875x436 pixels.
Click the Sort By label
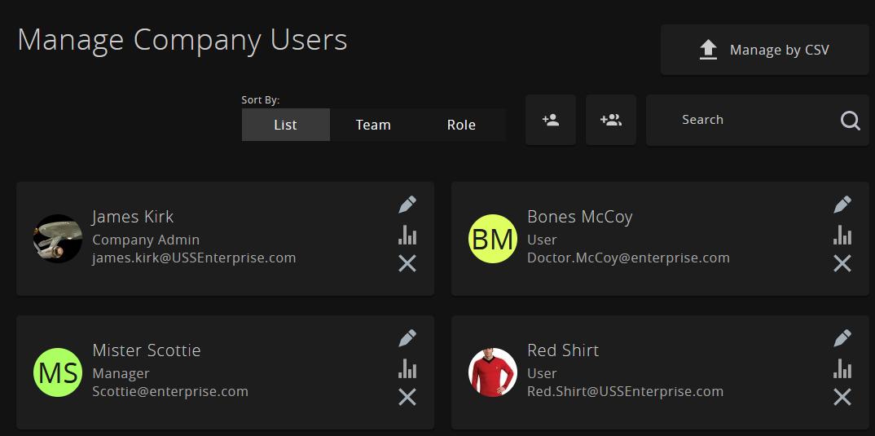tap(261, 100)
